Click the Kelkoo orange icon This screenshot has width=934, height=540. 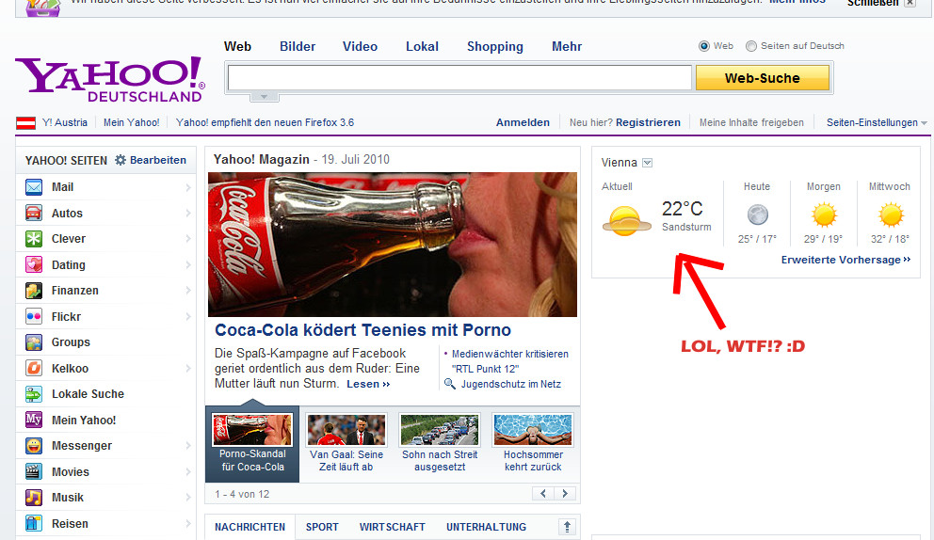tap(34, 368)
